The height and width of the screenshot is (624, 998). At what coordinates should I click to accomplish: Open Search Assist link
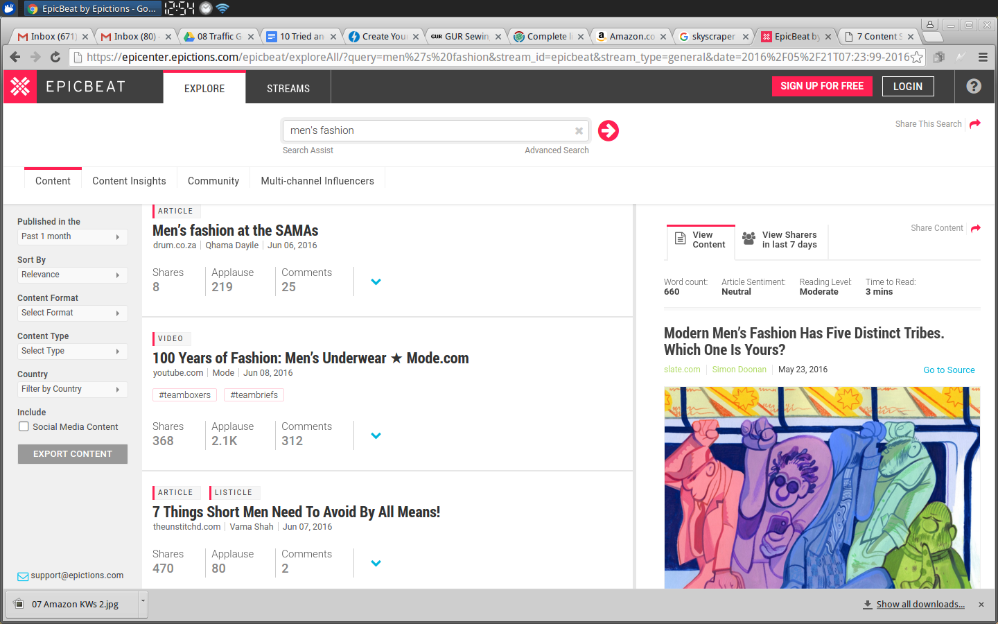(308, 150)
